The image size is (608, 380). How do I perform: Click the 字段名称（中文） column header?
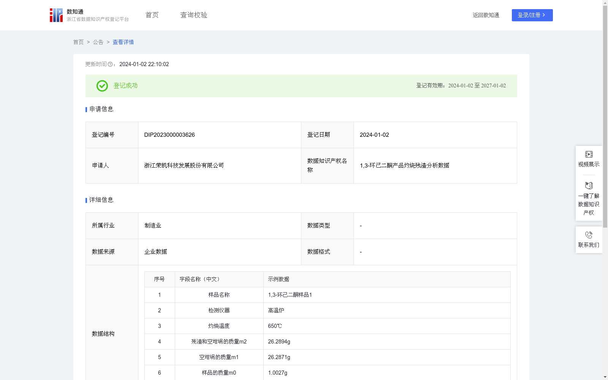pos(219,279)
